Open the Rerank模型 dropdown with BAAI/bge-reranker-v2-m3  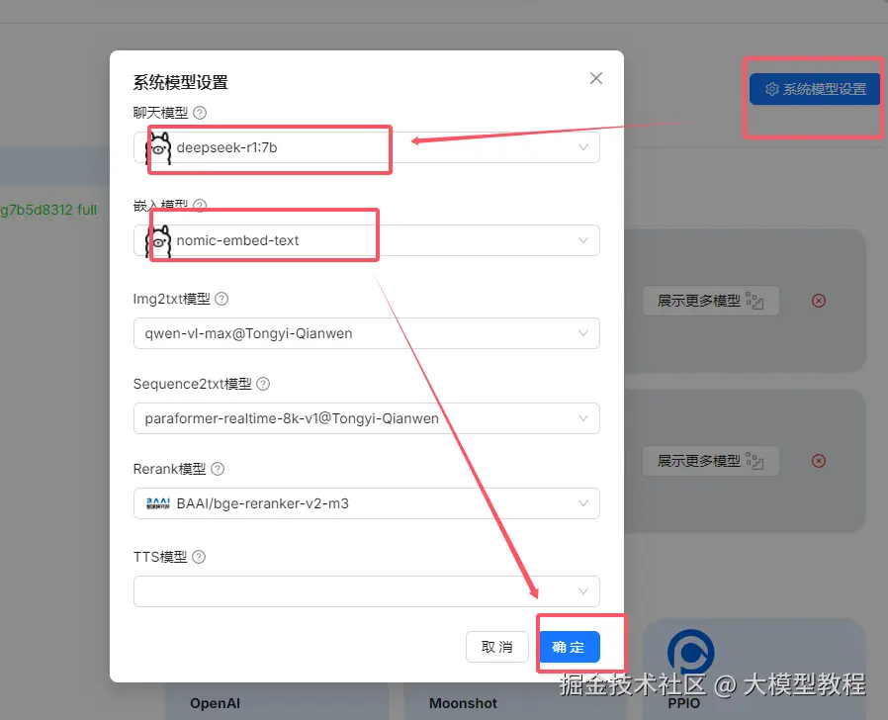click(x=367, y=503)
